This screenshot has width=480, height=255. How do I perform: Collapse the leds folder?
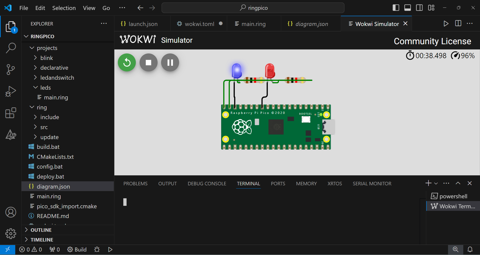coord(45,88)
